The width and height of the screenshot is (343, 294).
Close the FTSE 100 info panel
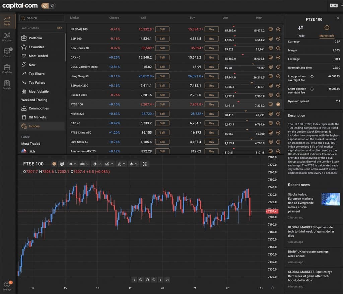pos(338,18)
